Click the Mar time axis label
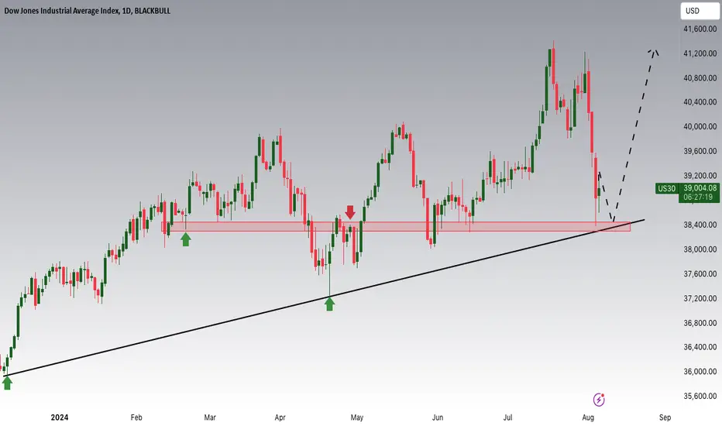Image resolution: width=722 pixels, height=426 pixels. [210, 417]
